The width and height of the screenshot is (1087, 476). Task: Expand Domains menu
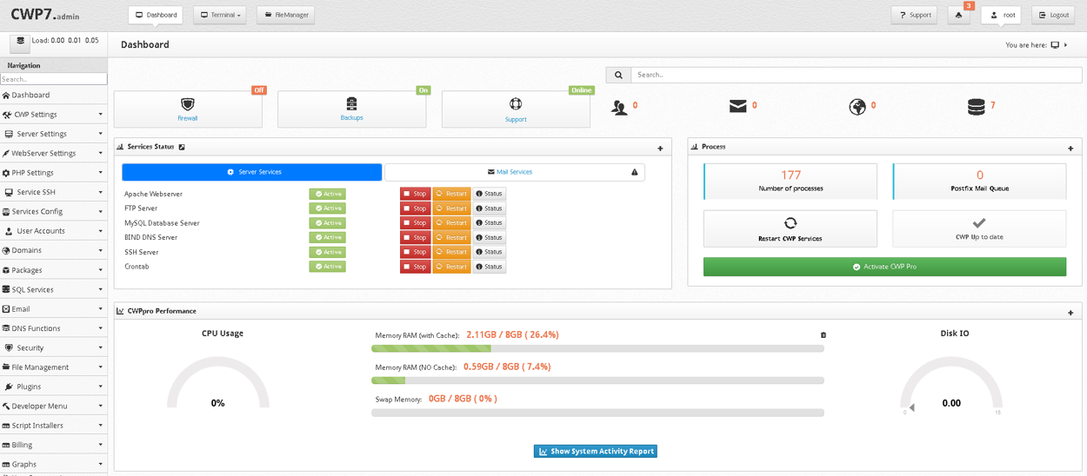click(x=53, y=250)
